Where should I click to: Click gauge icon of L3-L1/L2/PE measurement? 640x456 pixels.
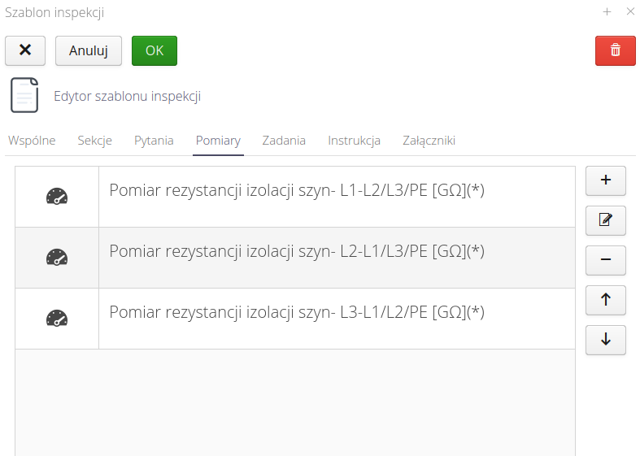coord(57,319)
